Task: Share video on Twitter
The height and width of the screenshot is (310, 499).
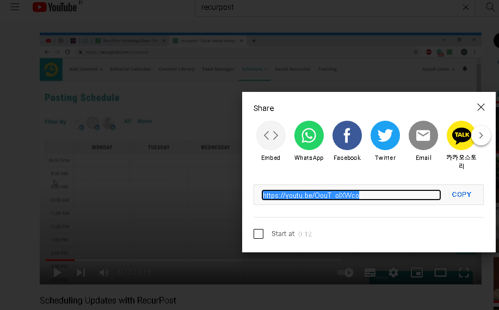Action: click(385, 141)
